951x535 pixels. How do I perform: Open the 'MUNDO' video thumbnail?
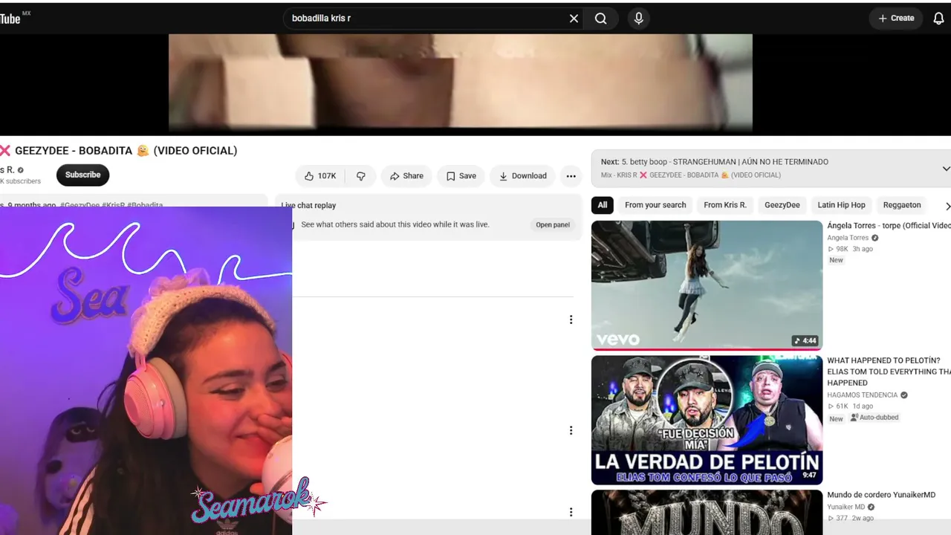pyautogui.click(x=707, y=513)
